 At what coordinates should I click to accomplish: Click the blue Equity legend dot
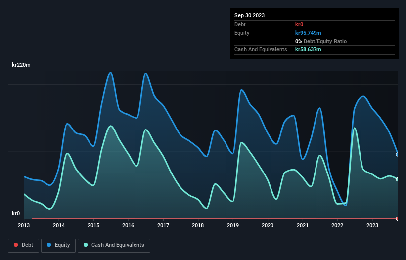(49, 245)
